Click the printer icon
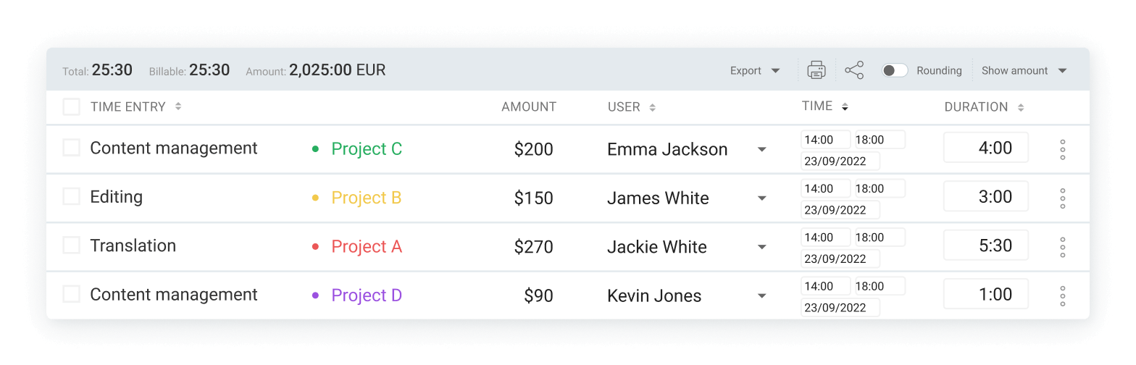Viewport: 1136px width, 365px height. (816, 70)
